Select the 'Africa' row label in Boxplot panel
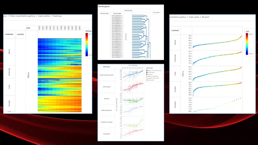This screenshot has width=258, height=145. point(175,42)
